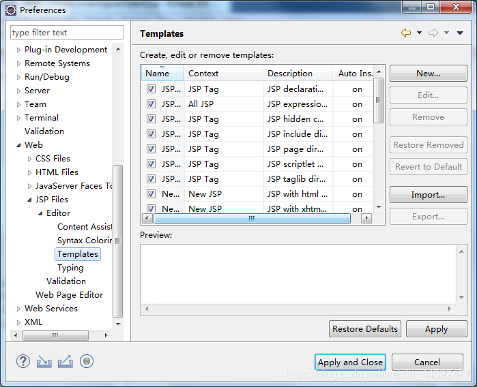Image resolution: width=477 pixels, height=387 pixels.
Task: Collapse the Web node
Action: coord(18,145)
